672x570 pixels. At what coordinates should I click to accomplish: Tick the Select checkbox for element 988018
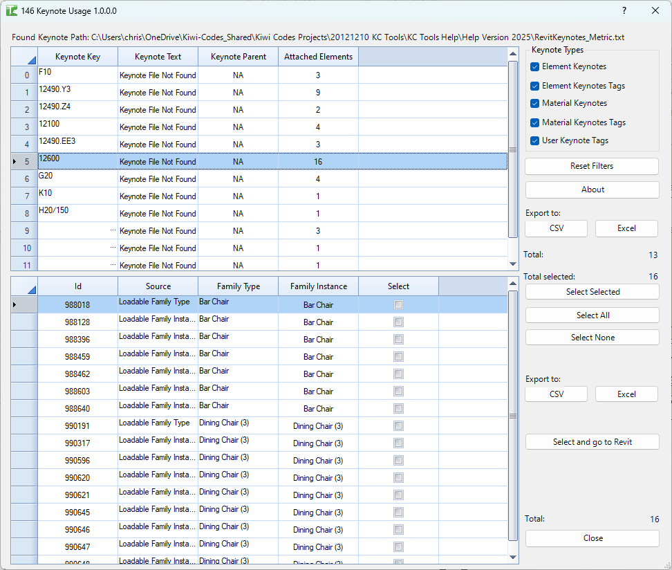[398, 305]
